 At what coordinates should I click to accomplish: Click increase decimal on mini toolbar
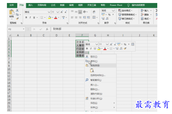click(x=117, y=49)
